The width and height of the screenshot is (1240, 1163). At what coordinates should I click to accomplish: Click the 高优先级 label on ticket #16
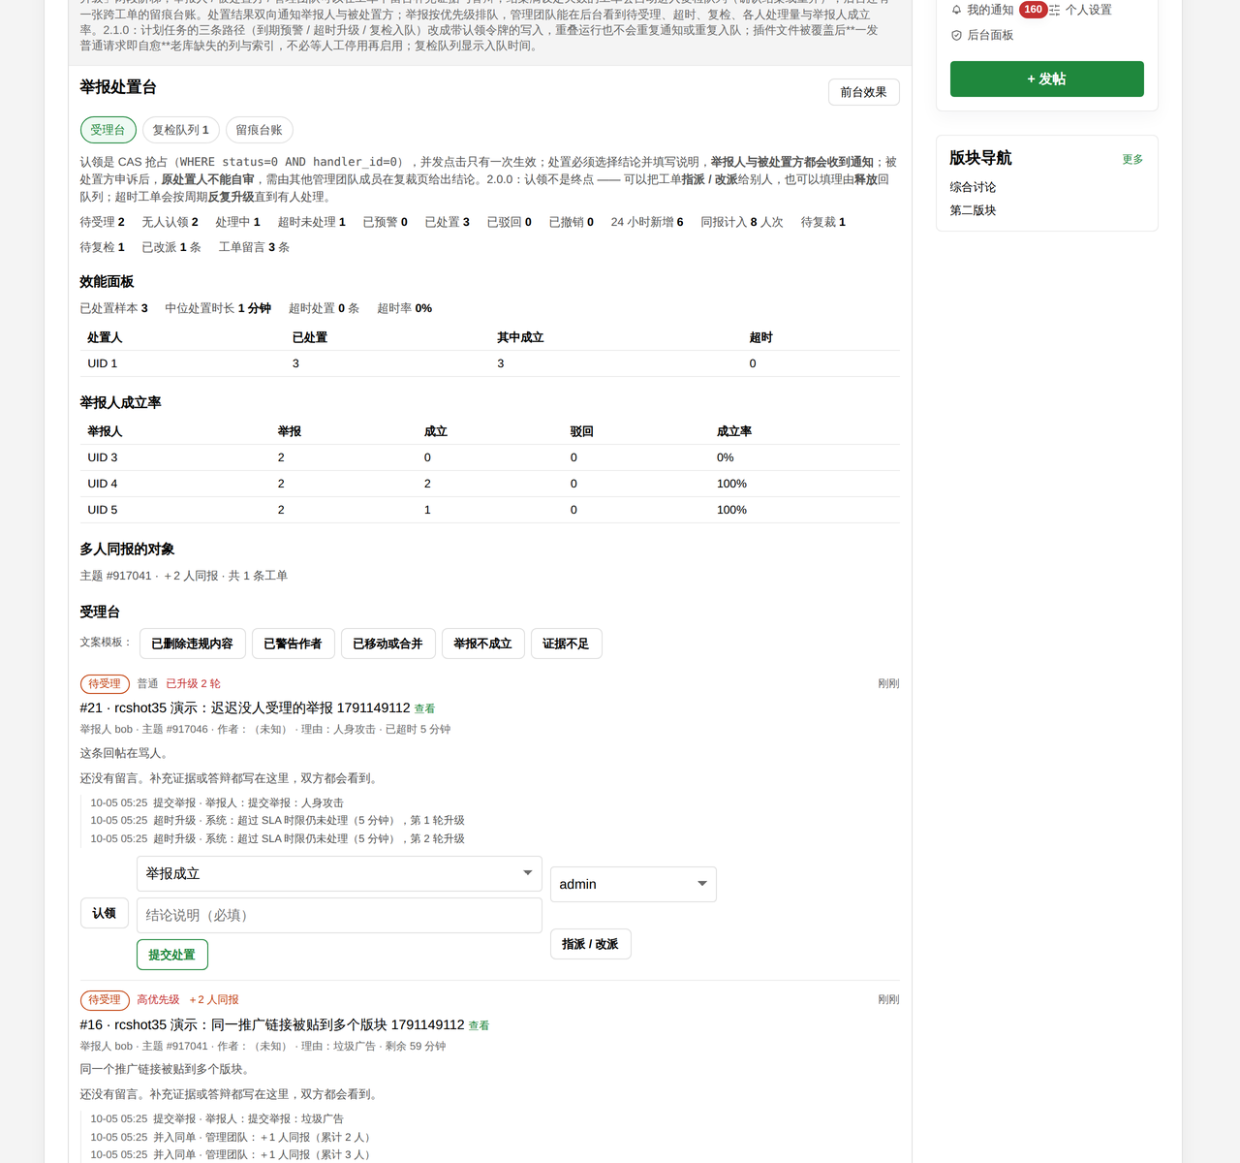click(x=158, y=999)
